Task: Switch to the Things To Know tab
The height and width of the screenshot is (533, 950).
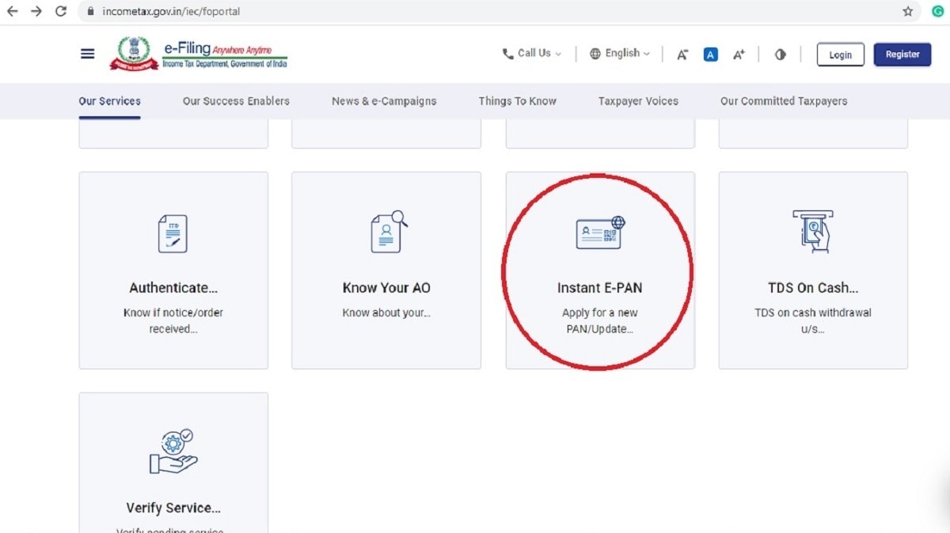Action: pos(517,101)
